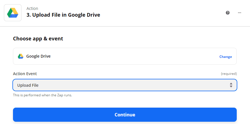Viewport: 250px width, 124px height.
Task: Click the helper text about when Zap runs
Action: [x=42, y=95]
